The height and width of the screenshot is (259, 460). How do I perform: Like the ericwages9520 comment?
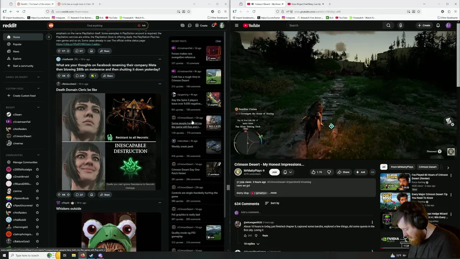click(x=245, y=236)
